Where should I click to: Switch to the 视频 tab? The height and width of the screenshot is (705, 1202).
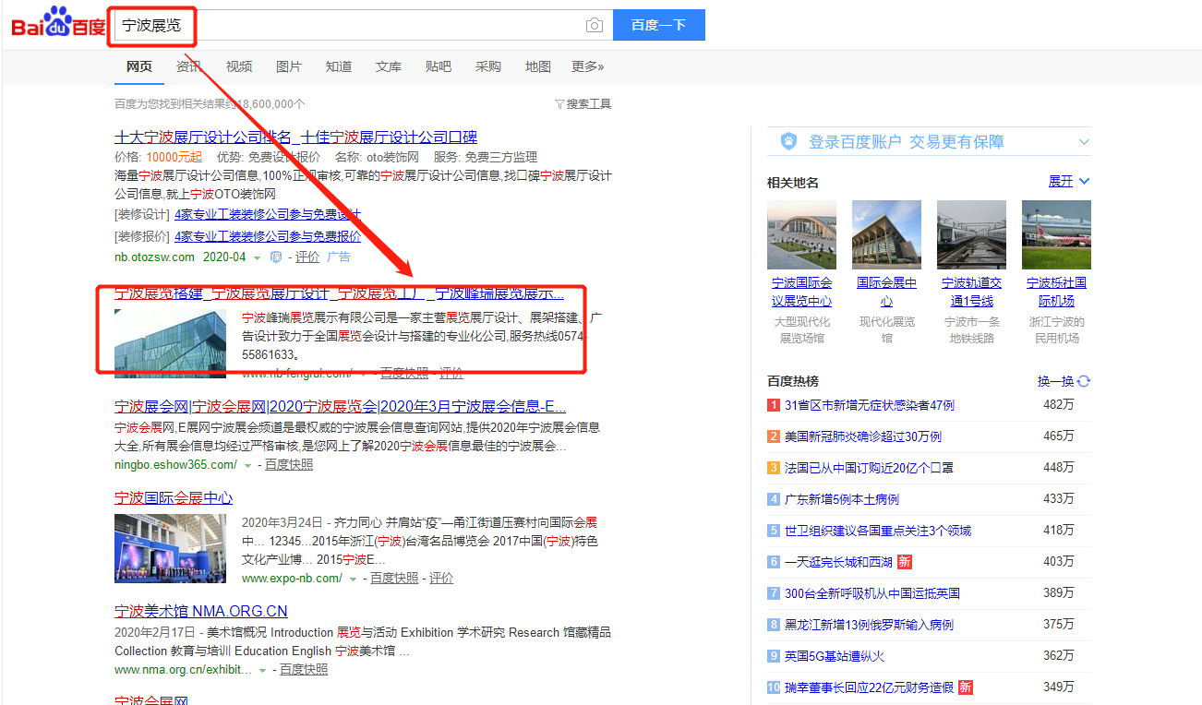[x=238, y=66]
